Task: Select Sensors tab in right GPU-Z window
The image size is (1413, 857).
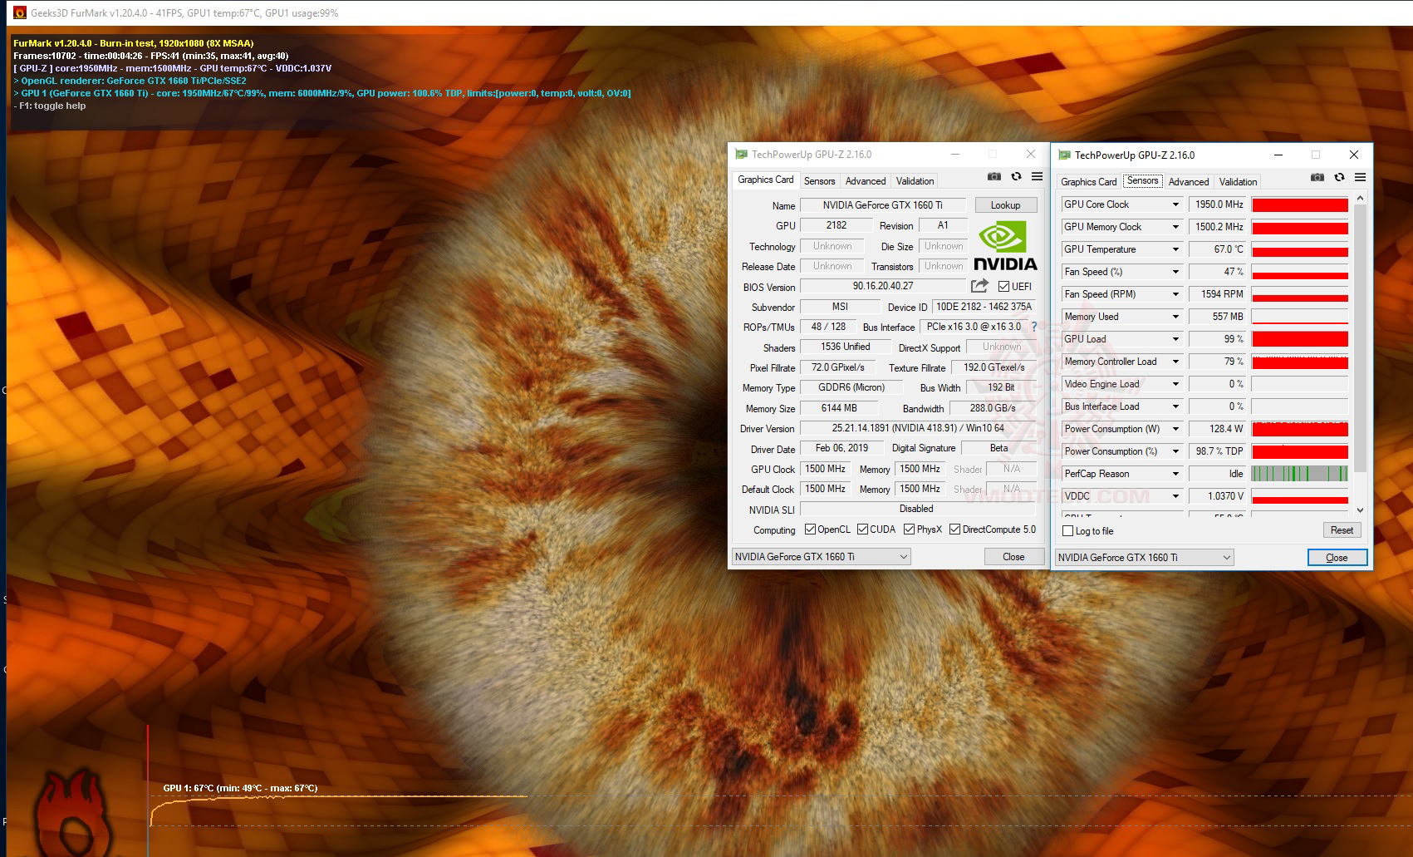Action: [1142, 180]
